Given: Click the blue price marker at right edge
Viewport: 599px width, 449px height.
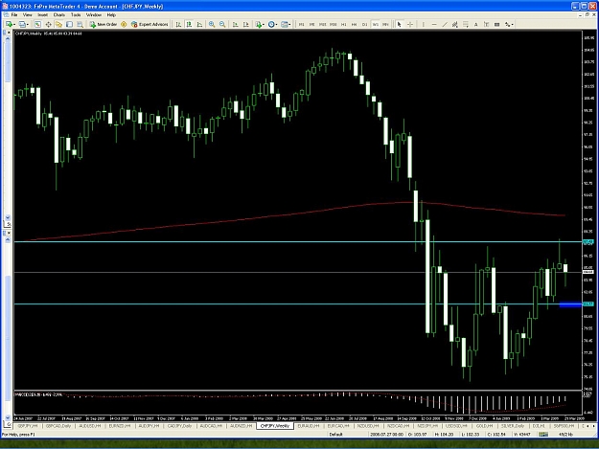Looking at the screenshot, I should [570, 304].
